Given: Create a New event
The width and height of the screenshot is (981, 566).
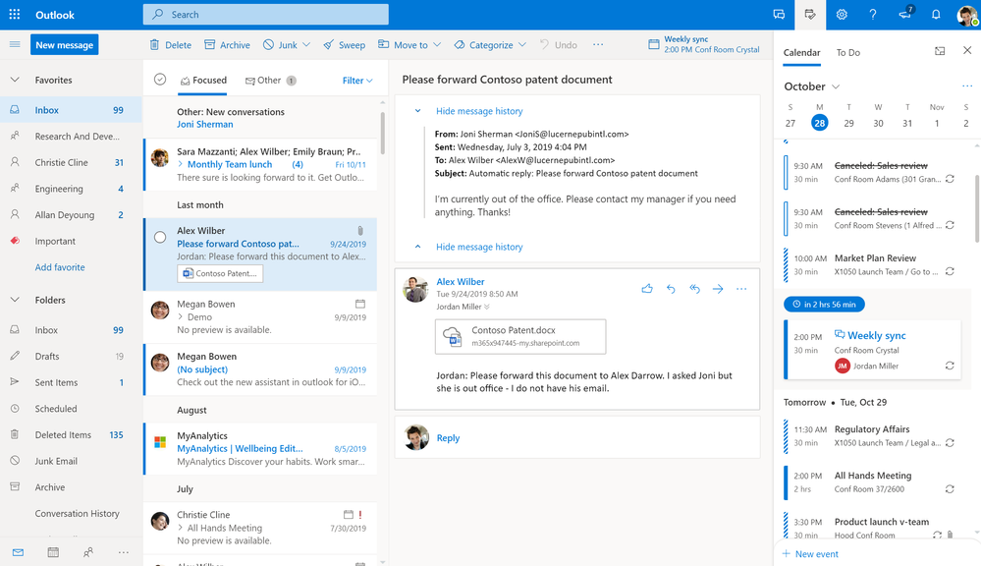Looking at the screenshot, I should [x=810, y=554].
